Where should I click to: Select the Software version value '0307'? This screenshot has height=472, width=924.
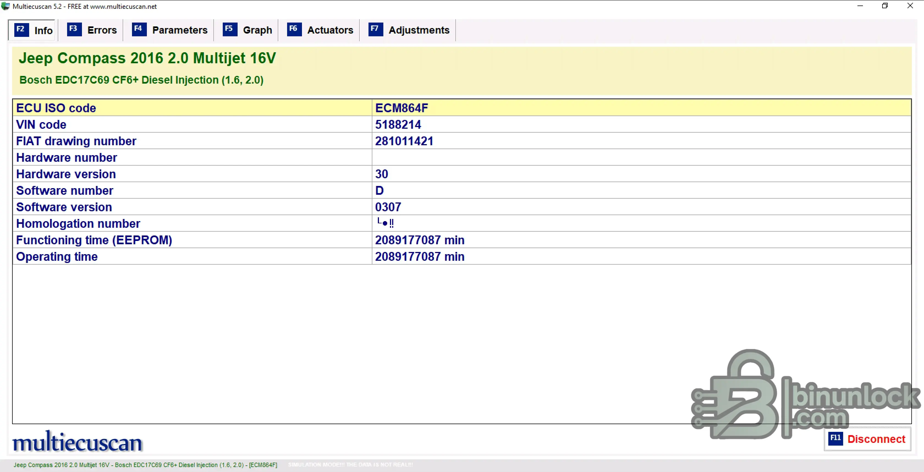click(x=388, y=207)
